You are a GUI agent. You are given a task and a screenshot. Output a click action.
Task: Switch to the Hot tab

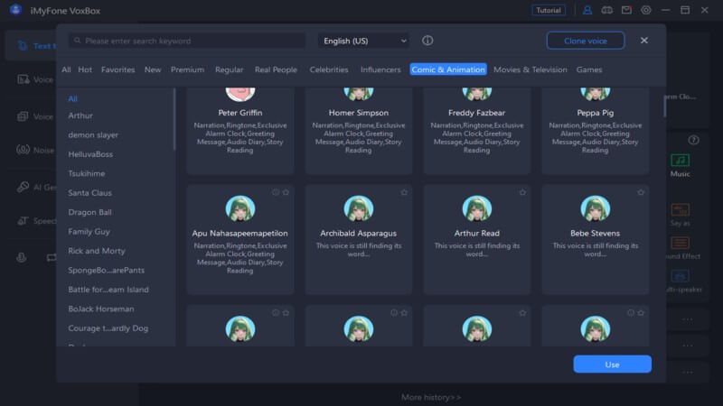[x=85, y=69]
